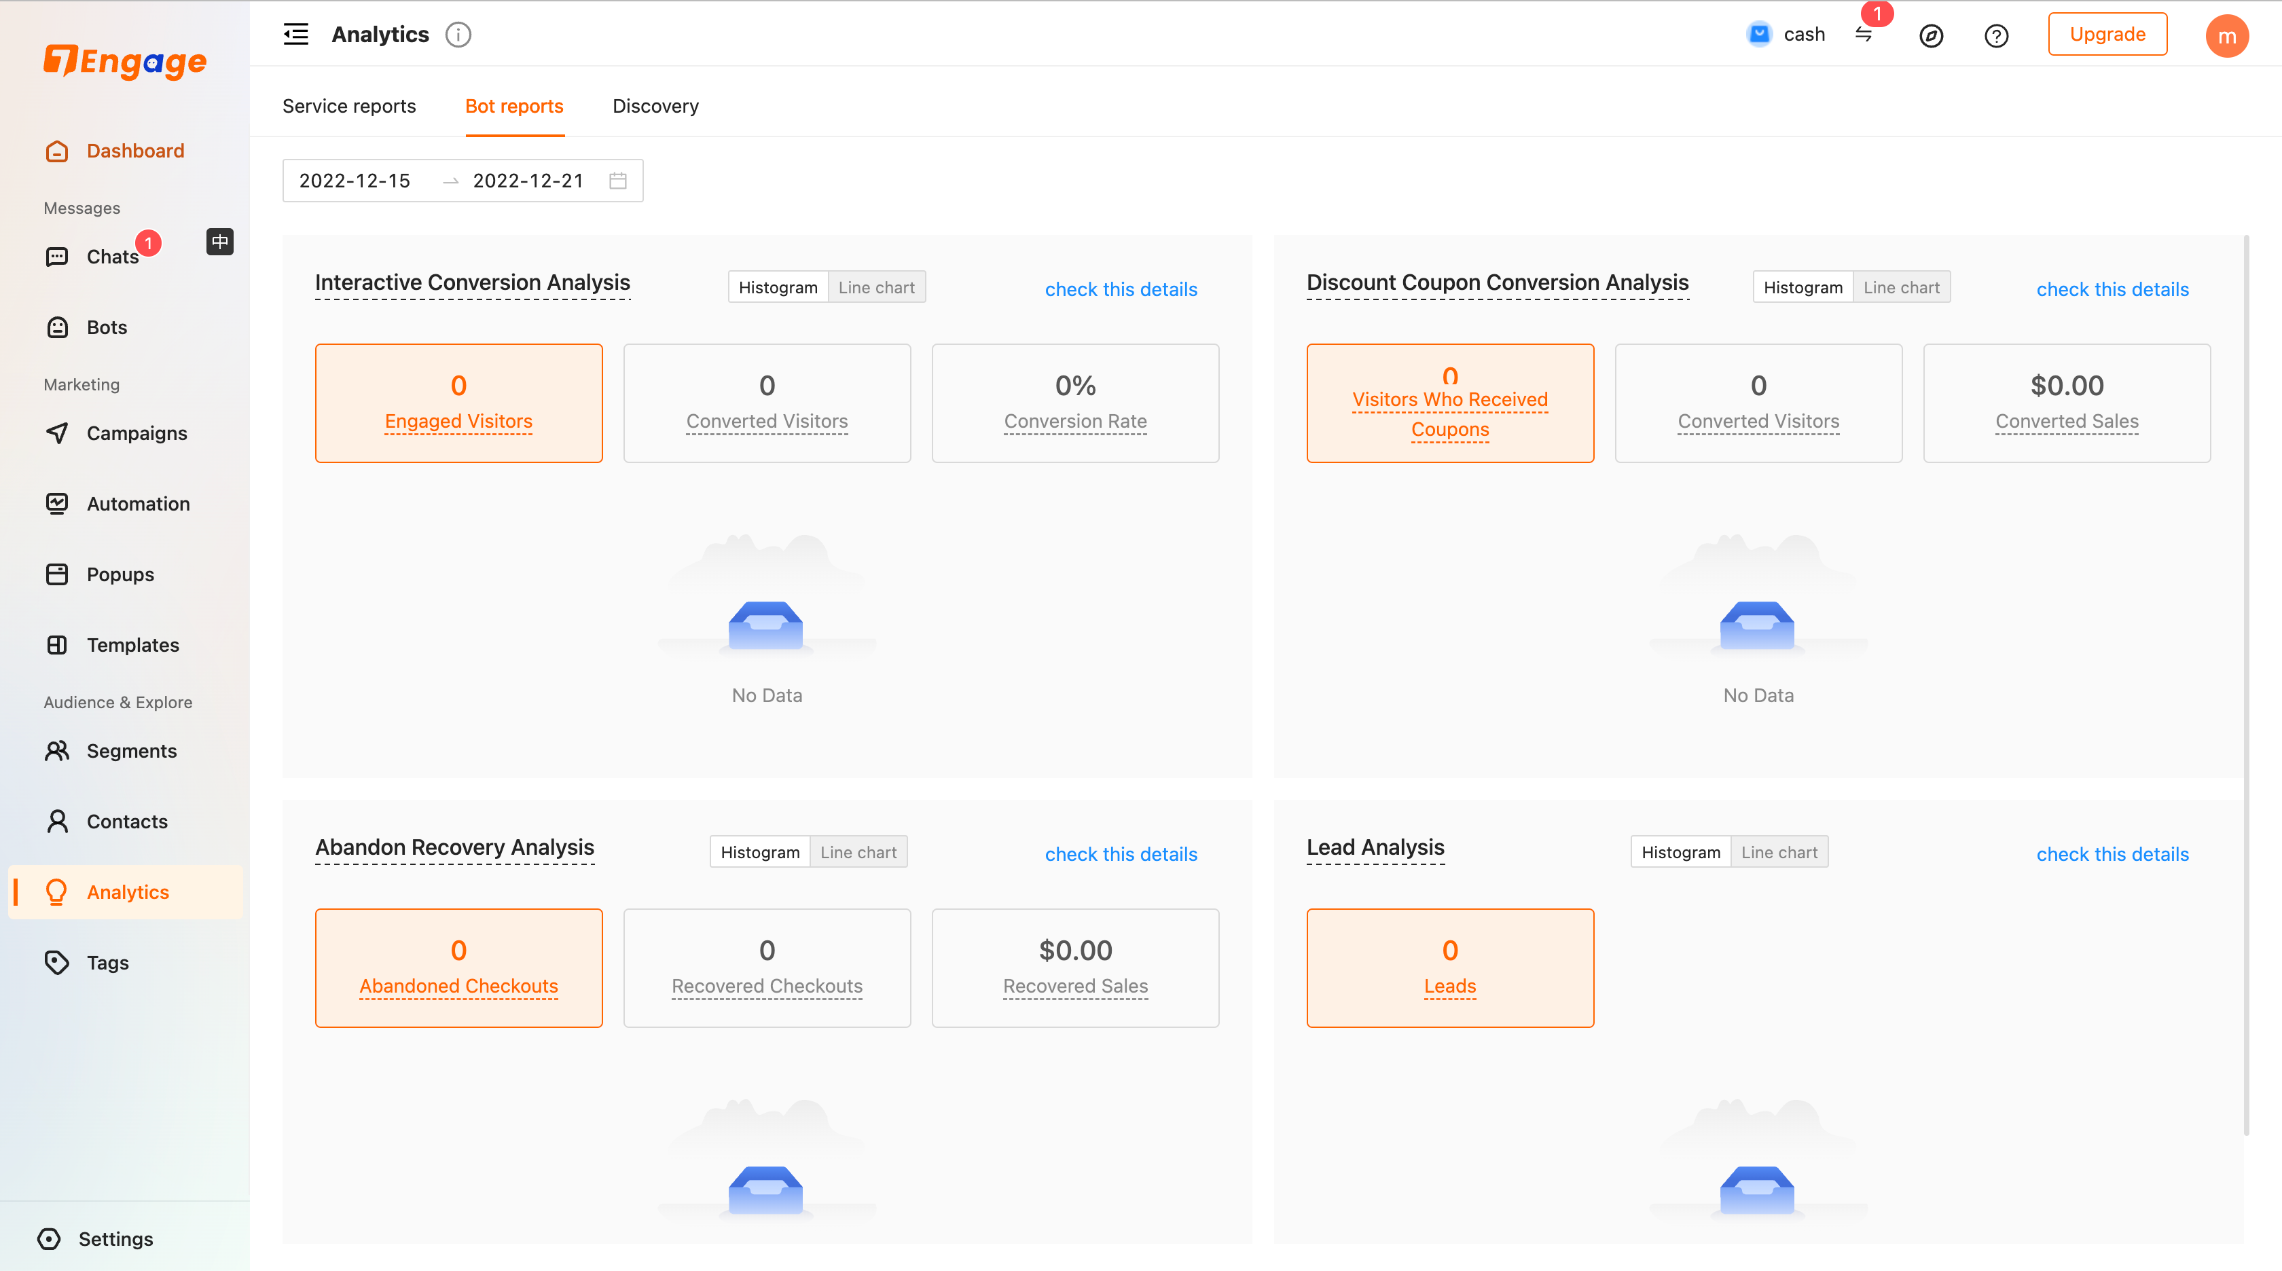Click the calendar icon in date range
Viewport: 2282px width, 1271px height.
coord(618,181)
